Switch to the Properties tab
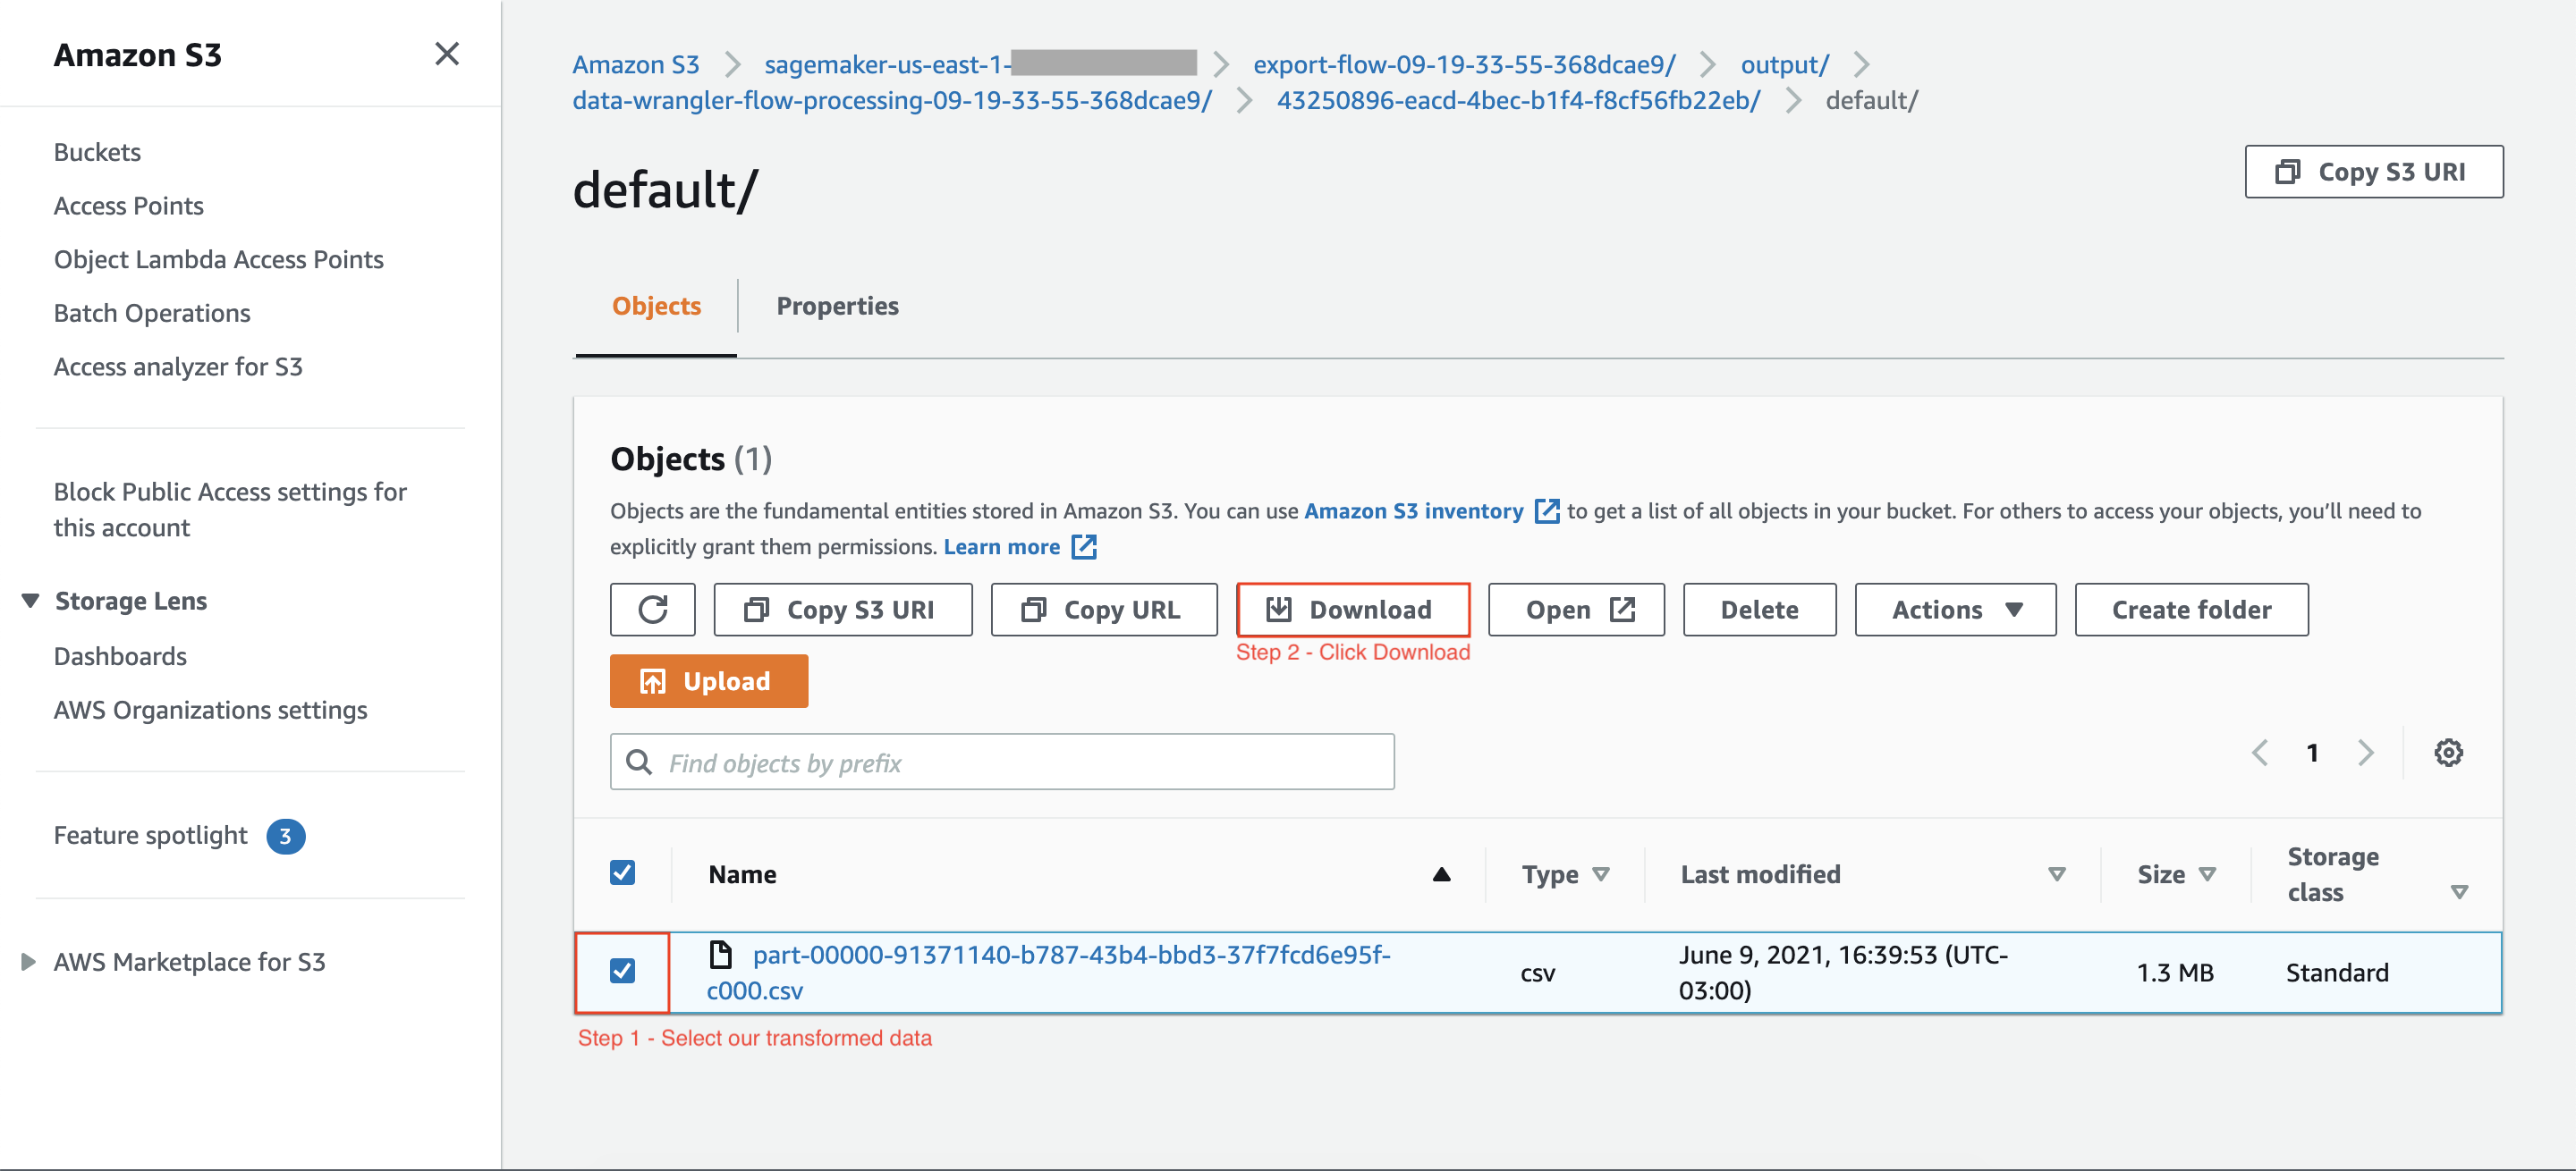 point(837,306)
